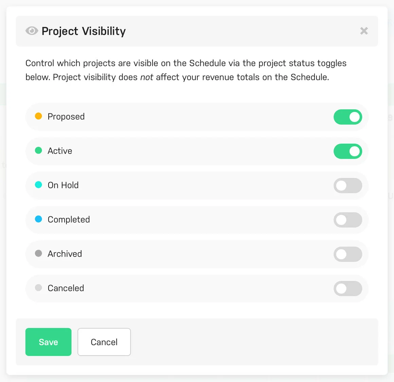Click the Proposed row label
Viewport: 394px width, 382px height.
coord(66,117)
